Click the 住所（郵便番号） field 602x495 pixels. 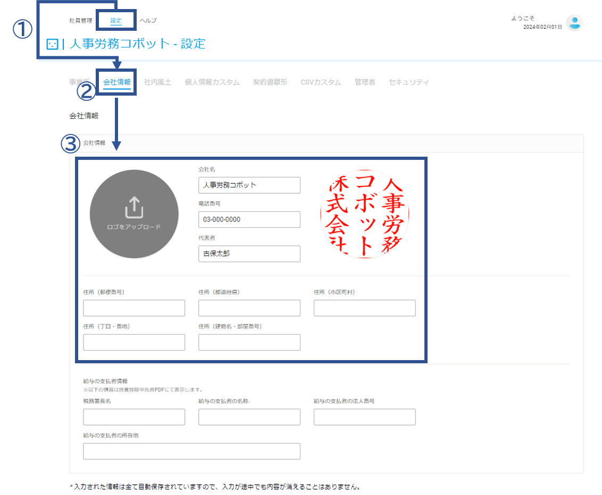click(x=134, y=308)
